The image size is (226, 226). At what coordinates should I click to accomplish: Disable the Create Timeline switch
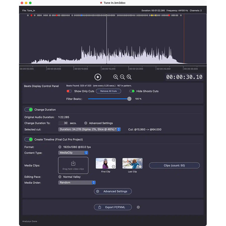29,139
